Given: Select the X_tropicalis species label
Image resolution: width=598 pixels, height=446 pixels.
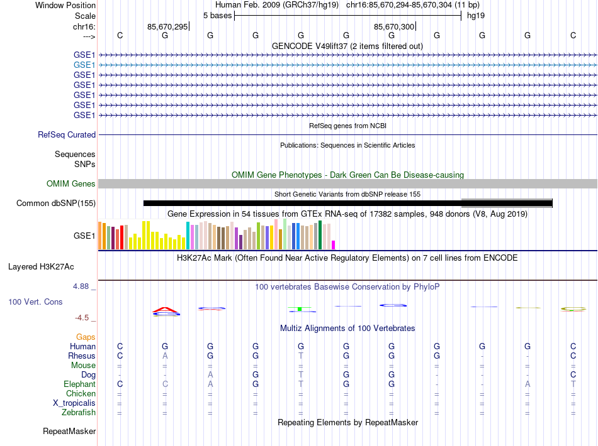Looking at the screenshot, I should (x=74, y=403).
